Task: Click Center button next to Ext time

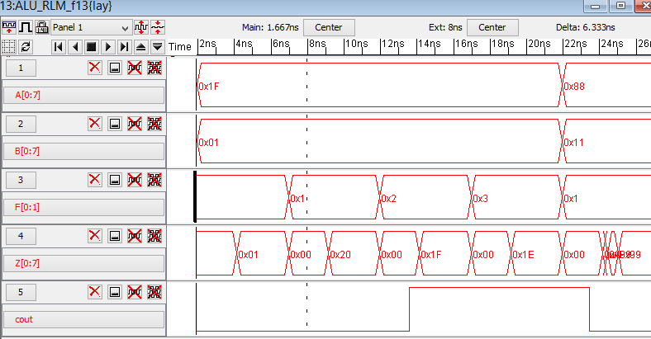Action: point(492,27)
